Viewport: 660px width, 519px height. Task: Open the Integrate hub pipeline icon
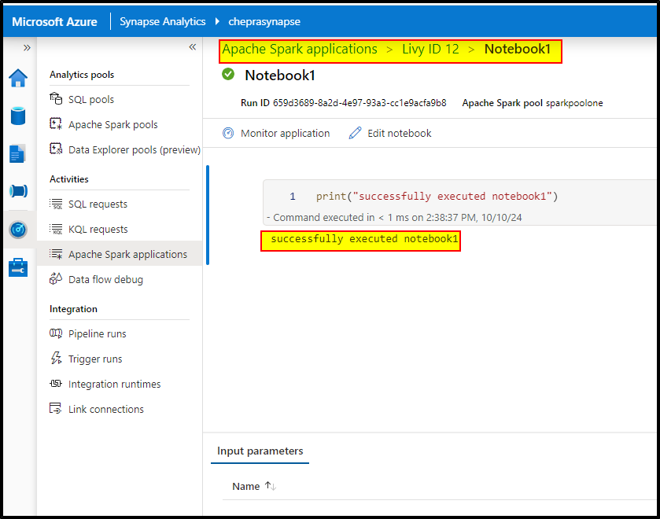[18, 191]
